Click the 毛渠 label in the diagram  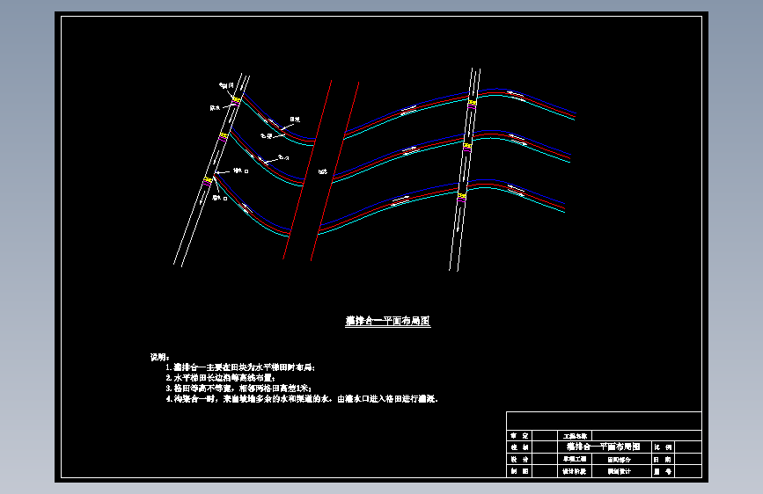[x=266, y=136]
